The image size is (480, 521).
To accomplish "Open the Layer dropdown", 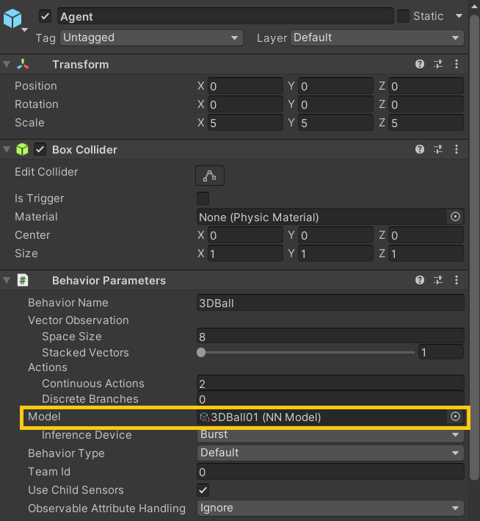I will click(377, 37).
